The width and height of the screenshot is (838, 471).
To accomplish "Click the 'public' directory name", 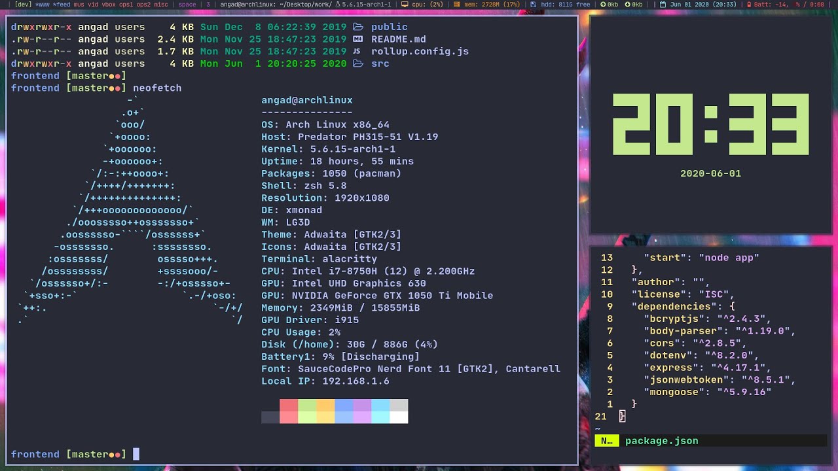I will tap(390, 27).
